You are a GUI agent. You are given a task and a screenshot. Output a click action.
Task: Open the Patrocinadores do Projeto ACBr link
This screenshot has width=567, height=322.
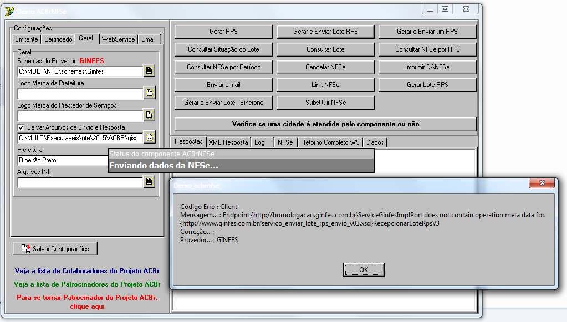coord(87,284)
